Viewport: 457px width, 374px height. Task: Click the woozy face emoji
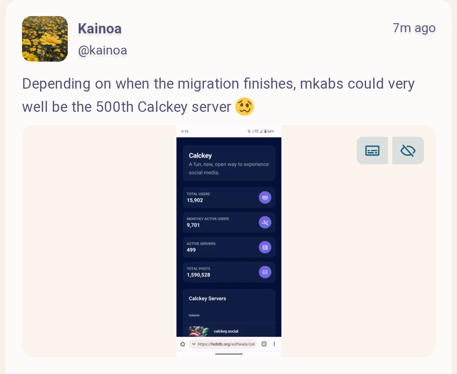(245, 107)
